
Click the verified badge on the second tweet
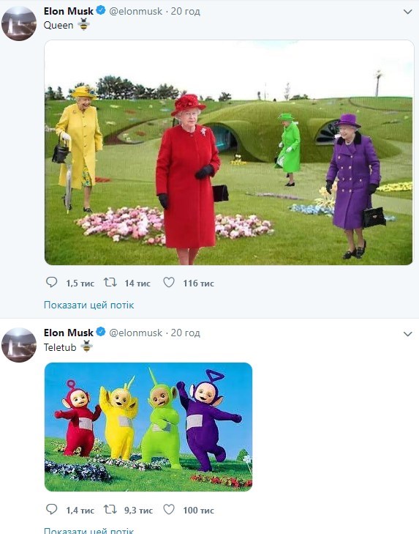click(x=101, y=332)
